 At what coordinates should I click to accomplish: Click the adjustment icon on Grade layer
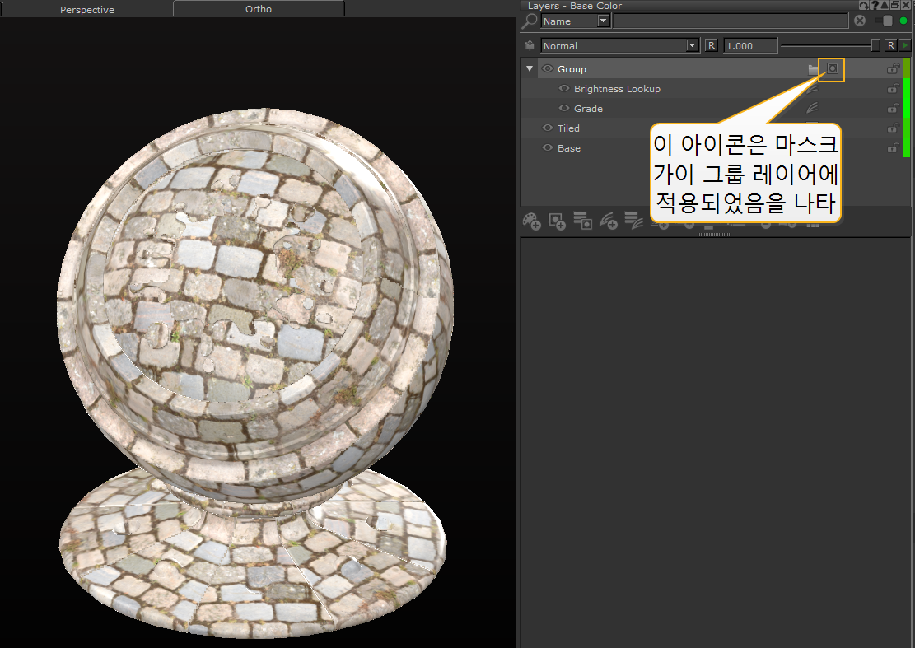point(812,109)
